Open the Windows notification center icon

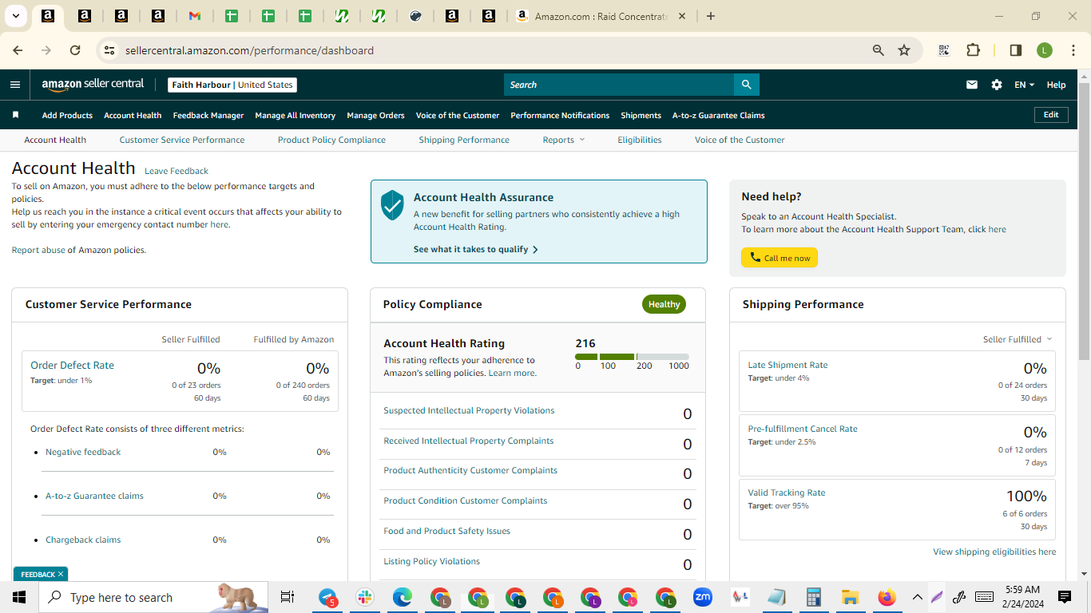[x=1065, y=597]
